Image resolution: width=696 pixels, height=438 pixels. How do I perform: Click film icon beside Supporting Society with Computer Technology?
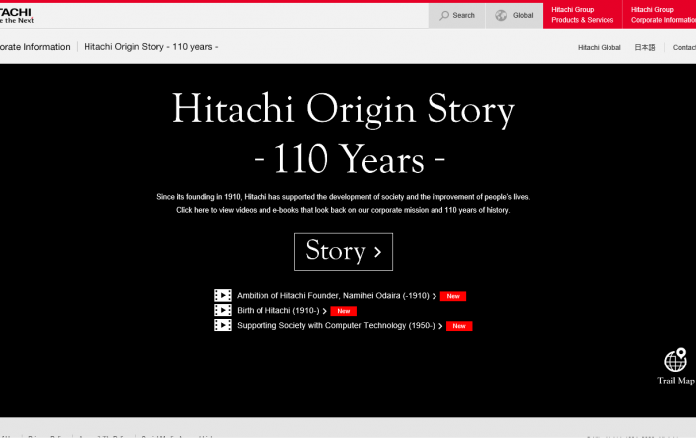point(223,325)
